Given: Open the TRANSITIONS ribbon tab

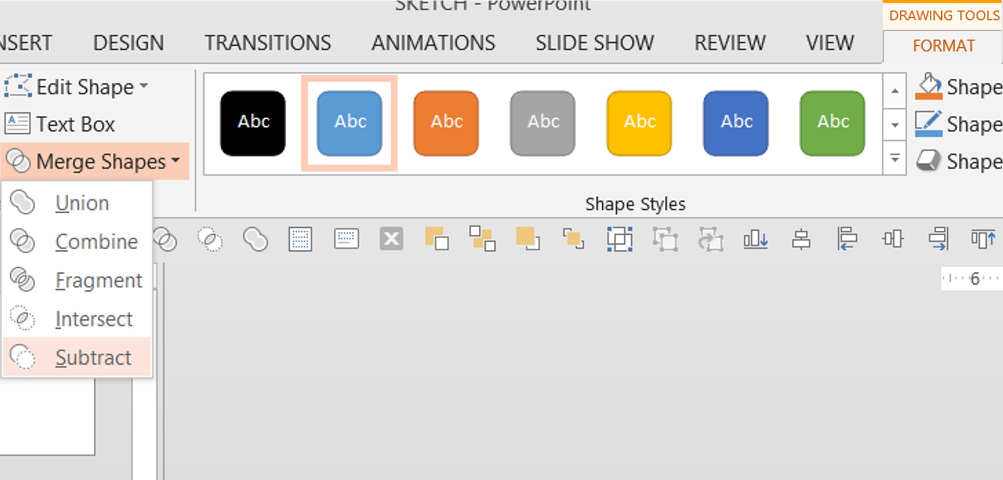Looking at the screenshot, I should 267,43.
